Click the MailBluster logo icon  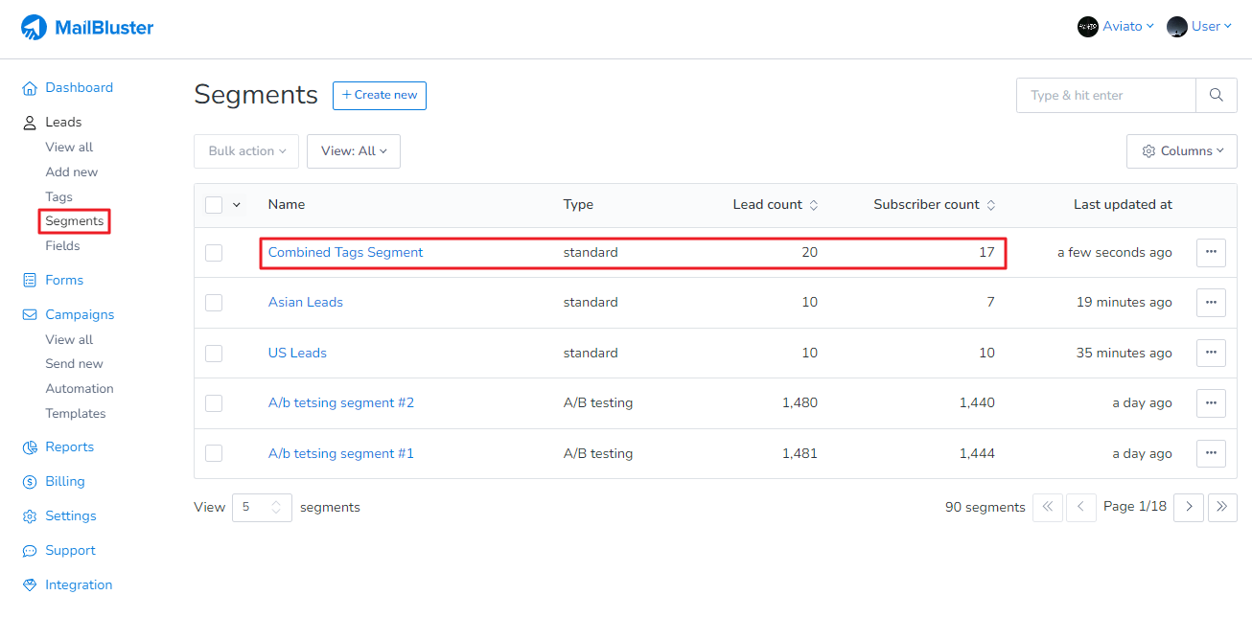[x=35, y=28]
